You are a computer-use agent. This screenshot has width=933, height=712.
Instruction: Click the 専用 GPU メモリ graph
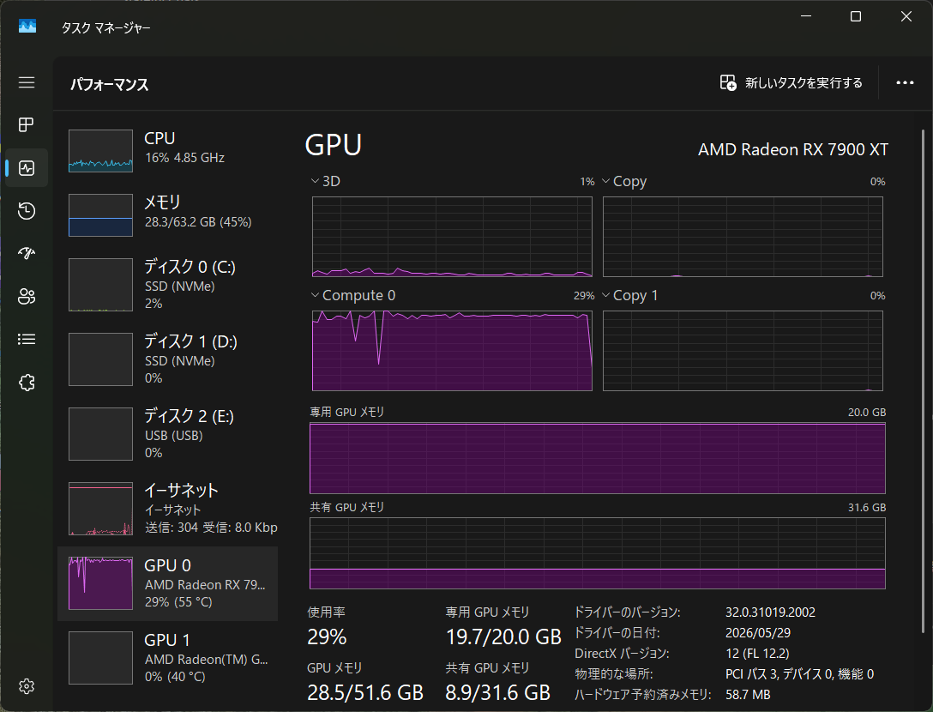(598, 458)
